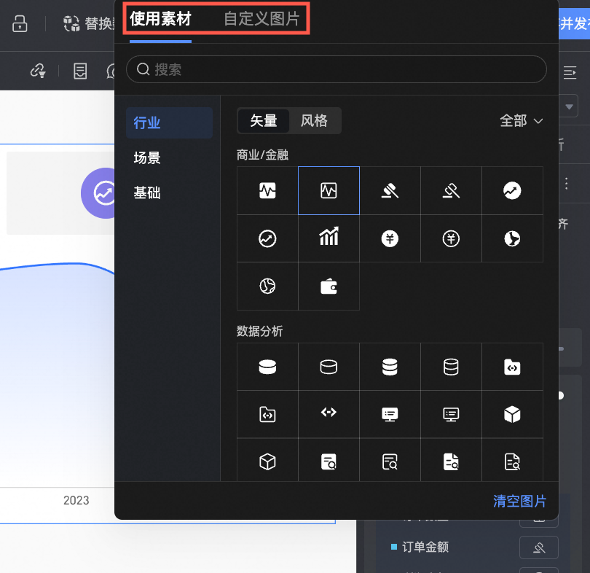Select the 基础 category

[x=147, y=192]
